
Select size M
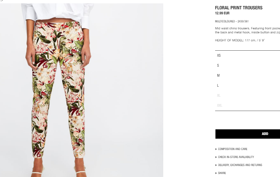click(248, 75)
